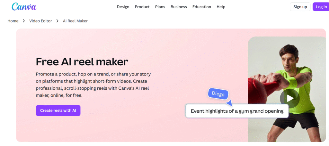Click the Canva logo
Viewport: 329px width, 146px height.
coord(24,7)
